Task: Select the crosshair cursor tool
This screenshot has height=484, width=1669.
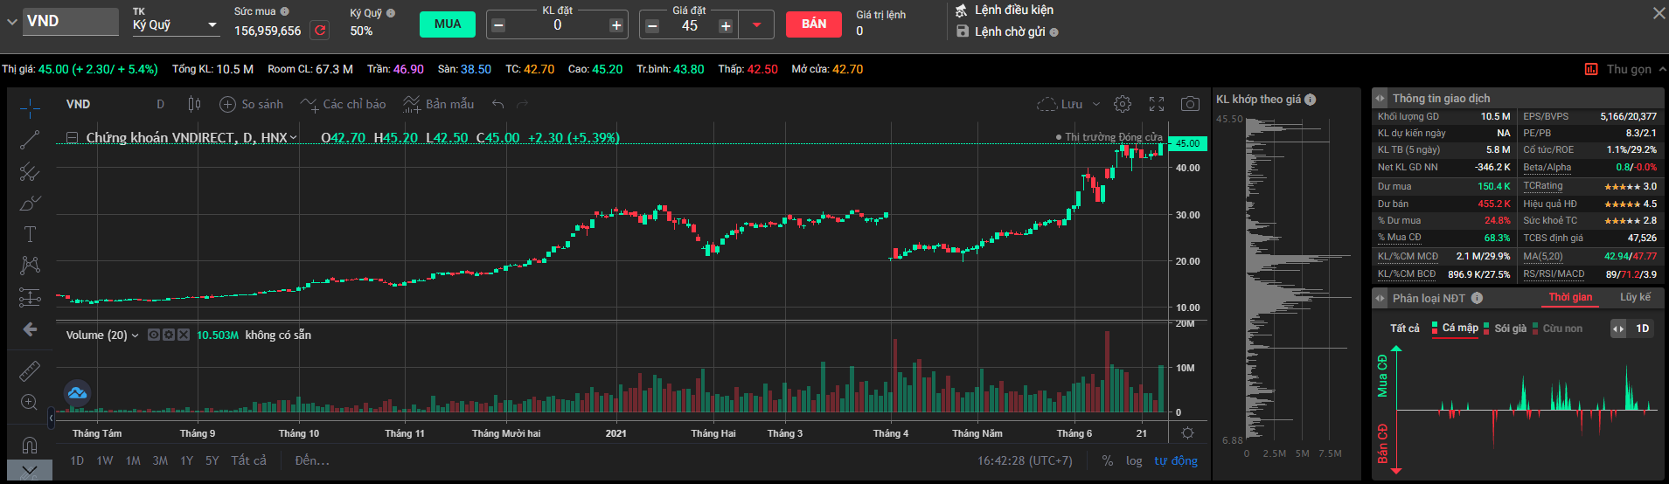Action: pyautogui.click(x=30, y=108)
